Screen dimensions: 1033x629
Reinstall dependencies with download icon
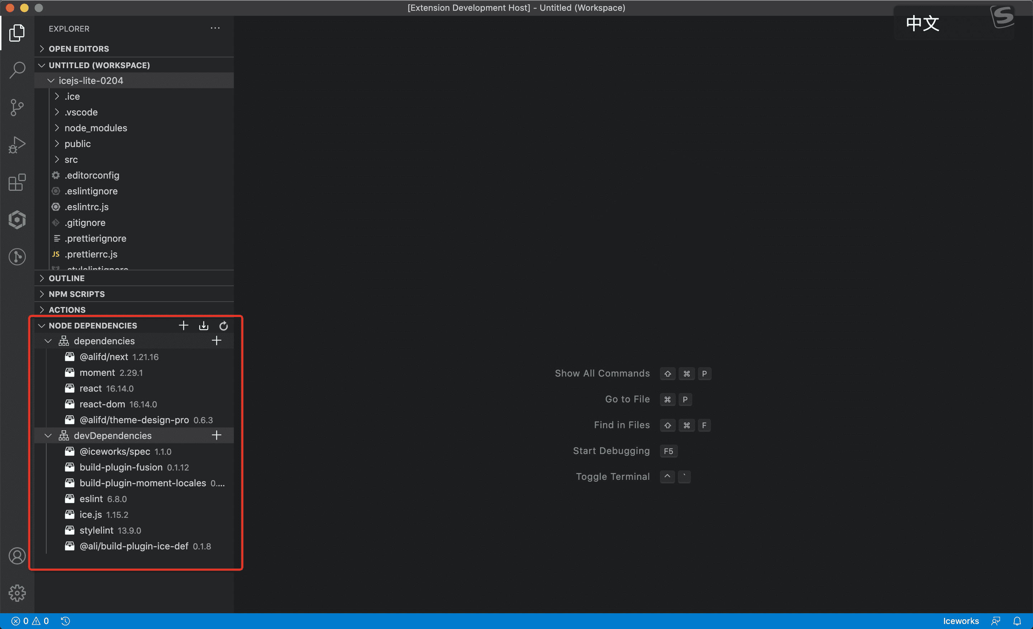pos(203,326)
